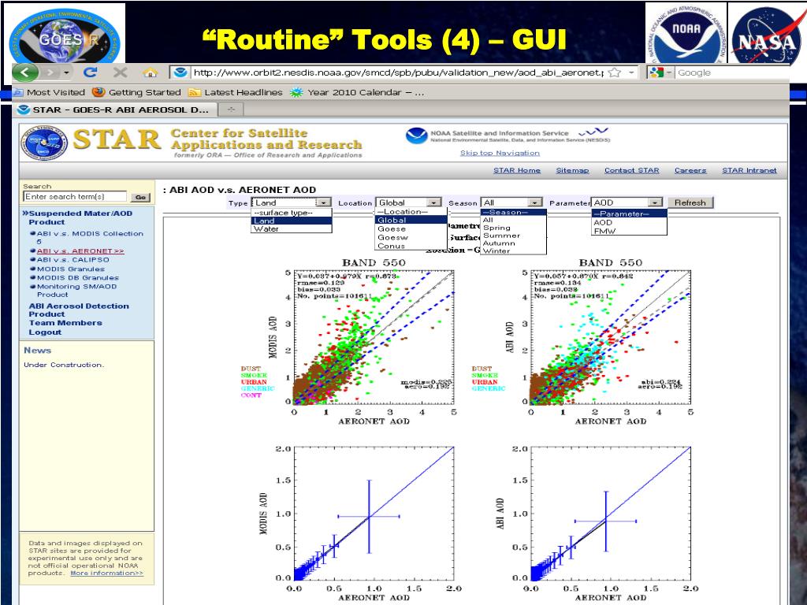Go to the browser Home icon
The image size is (807, 605).
150,72
